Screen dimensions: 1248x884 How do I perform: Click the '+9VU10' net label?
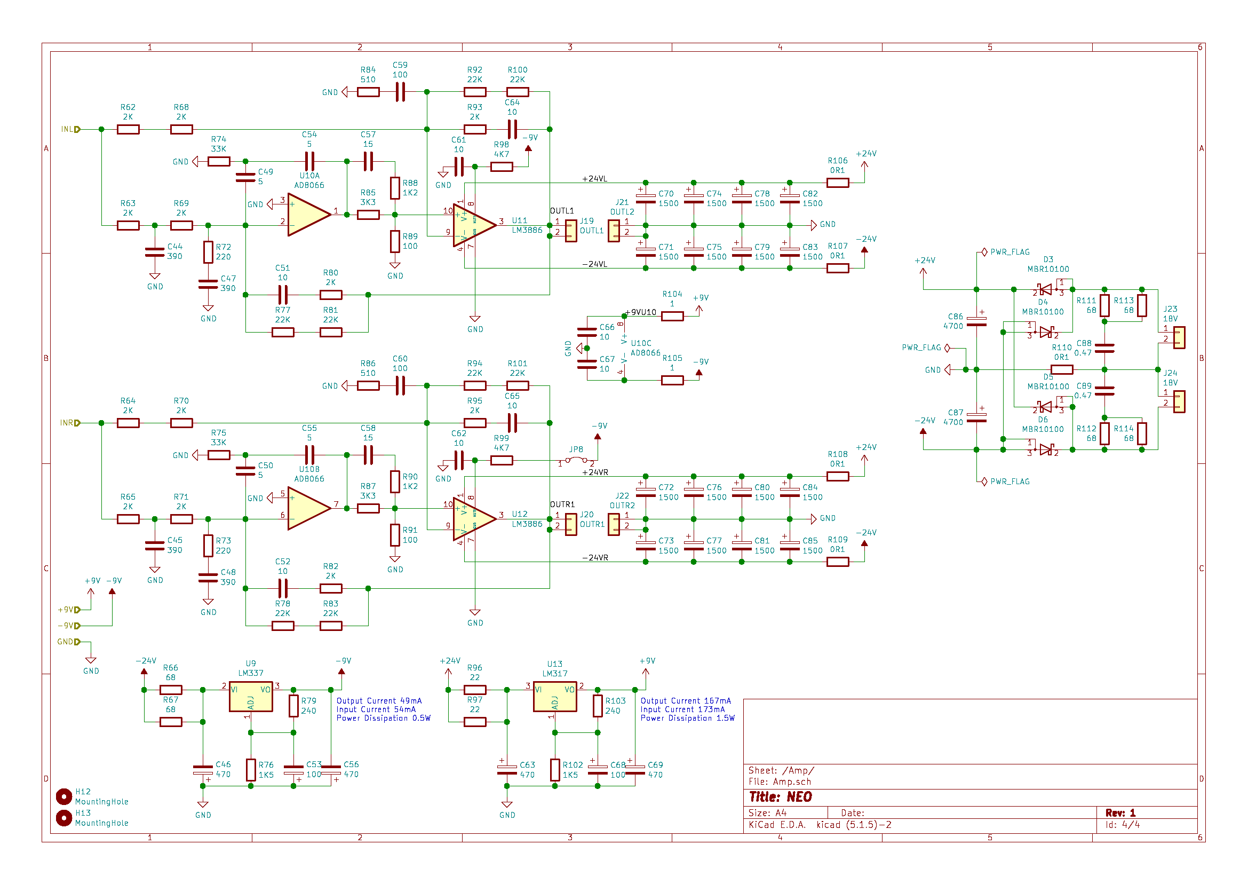[641, 312]
